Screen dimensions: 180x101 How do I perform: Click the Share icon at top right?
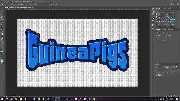click(x=178, y=4)
